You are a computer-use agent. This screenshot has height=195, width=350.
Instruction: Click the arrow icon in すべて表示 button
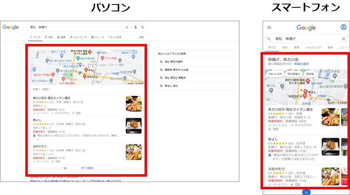coord(65,168)
